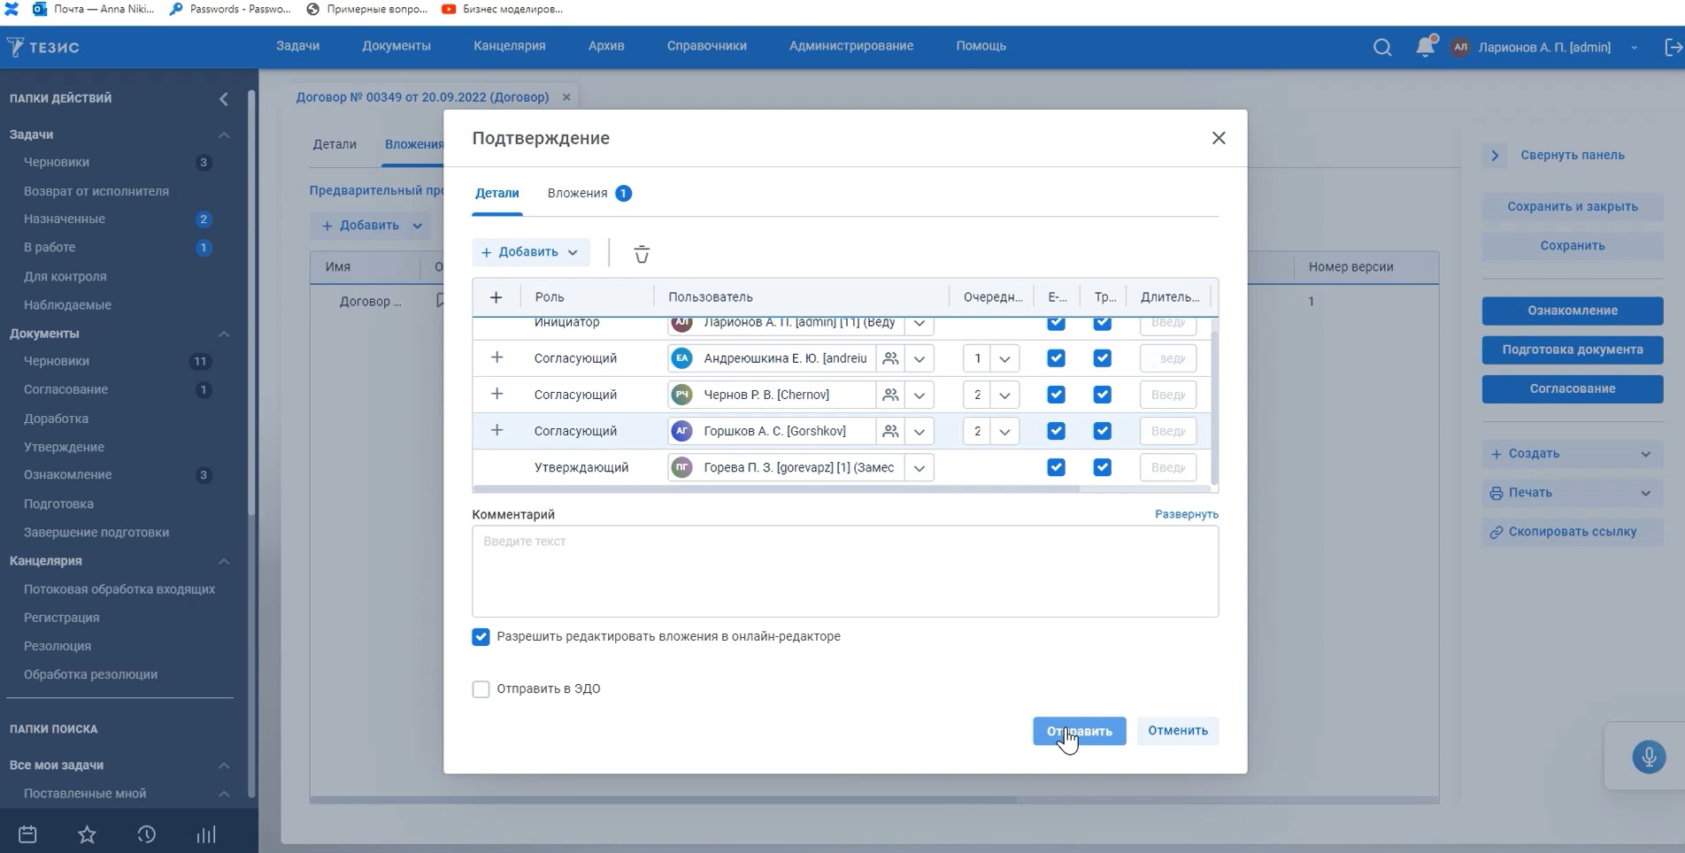The width and height of the screenshot is (1685, 853).
Task: Toggle E-mail checkbox for Горева row
Action: [1056, 467]
